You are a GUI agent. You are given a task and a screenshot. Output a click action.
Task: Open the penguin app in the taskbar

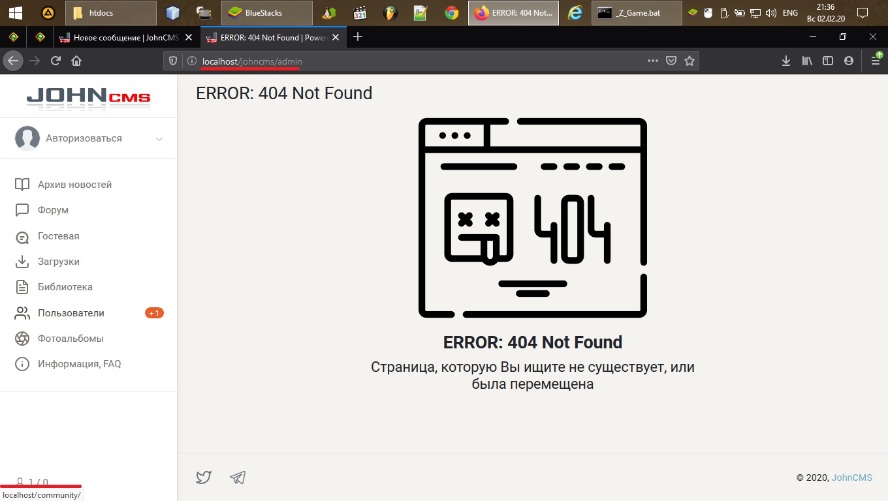click(x=329, y=12)
